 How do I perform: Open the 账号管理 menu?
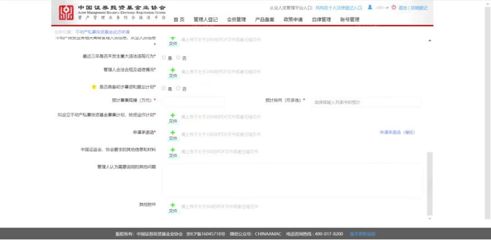(350, 20)
